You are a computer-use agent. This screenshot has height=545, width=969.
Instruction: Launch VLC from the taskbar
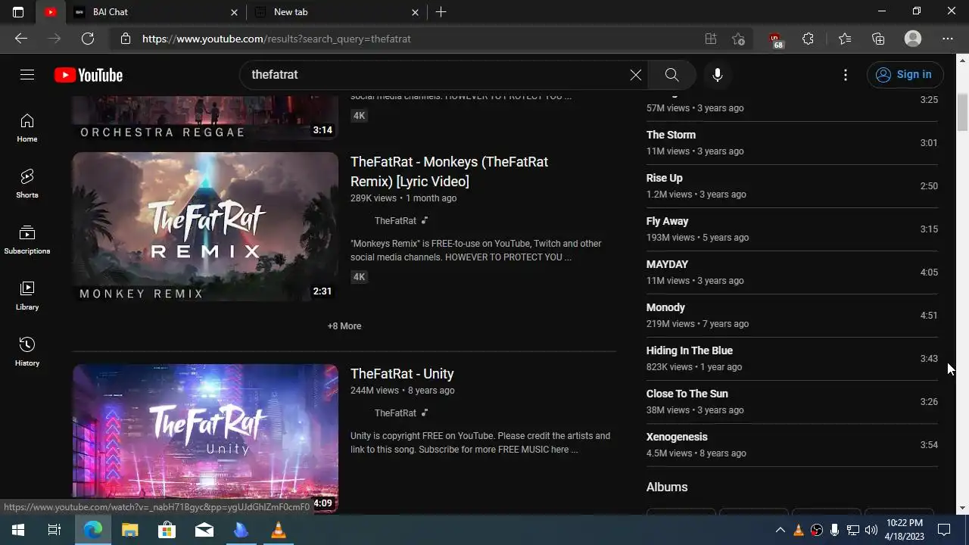(279, 530)
